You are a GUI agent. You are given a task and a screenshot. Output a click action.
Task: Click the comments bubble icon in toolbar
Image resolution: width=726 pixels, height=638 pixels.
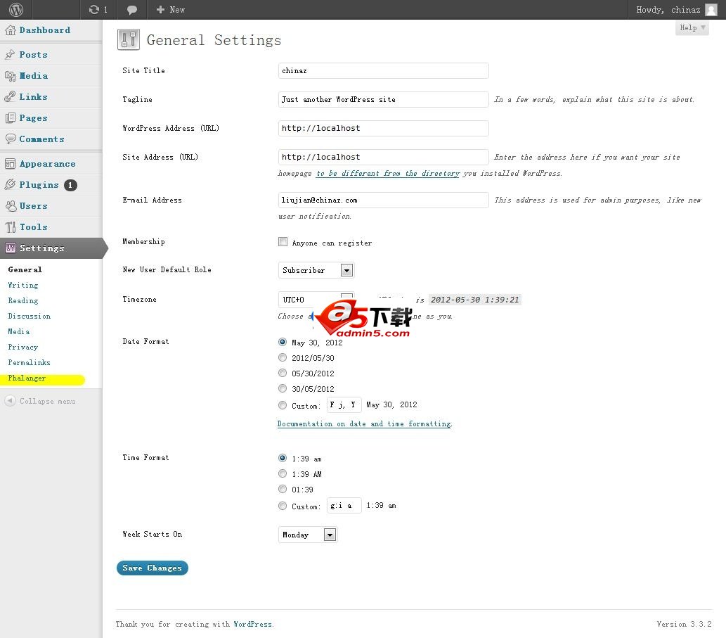pos(132,10)
